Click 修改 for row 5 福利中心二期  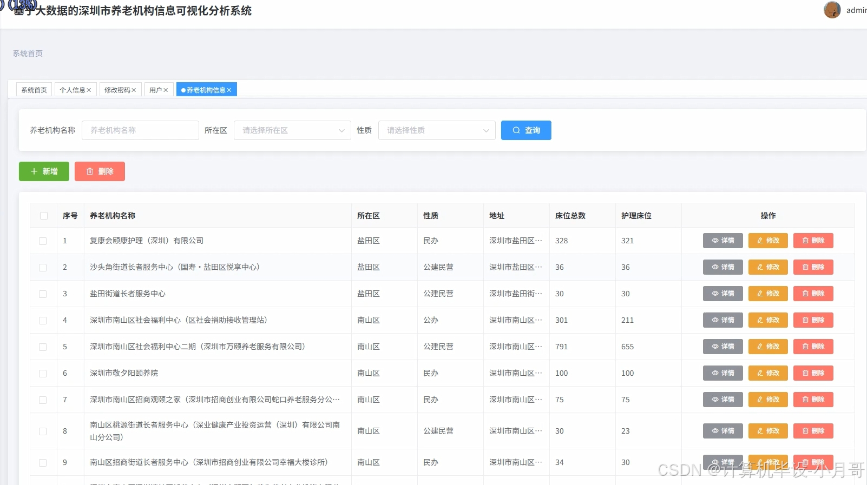[768, 347]
